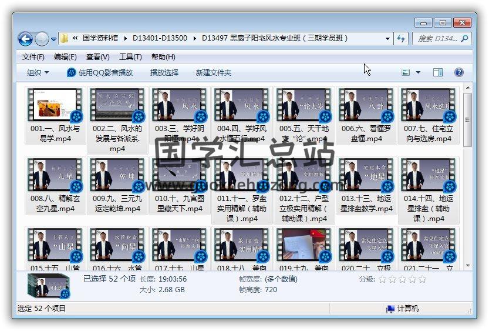Click the Forward navigation arrow button

point(42,39)
